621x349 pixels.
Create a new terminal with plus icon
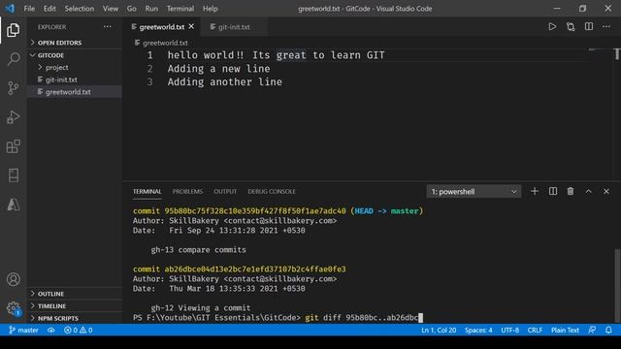click(535, 192)
